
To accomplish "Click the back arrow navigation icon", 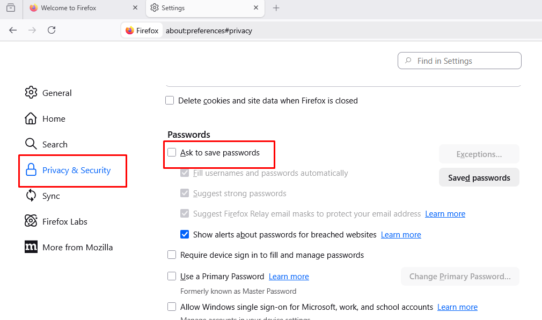I will [13, 31].
